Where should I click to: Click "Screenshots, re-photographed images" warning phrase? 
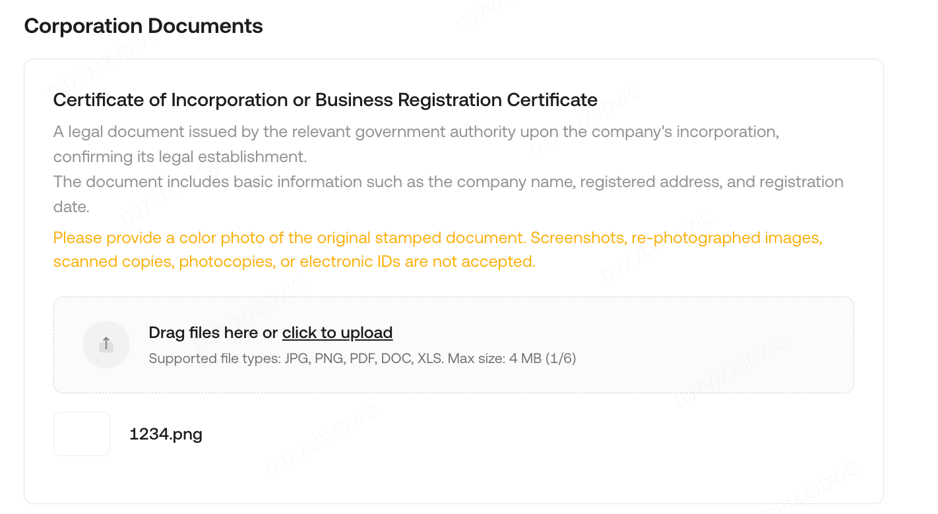pyautogui.click(x=676, y=238)
